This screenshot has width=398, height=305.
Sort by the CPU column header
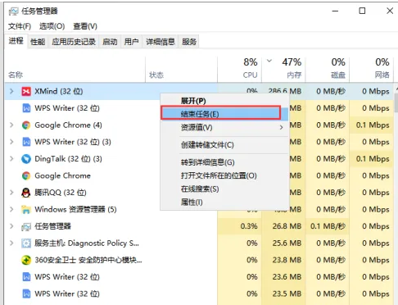point(239,70)
